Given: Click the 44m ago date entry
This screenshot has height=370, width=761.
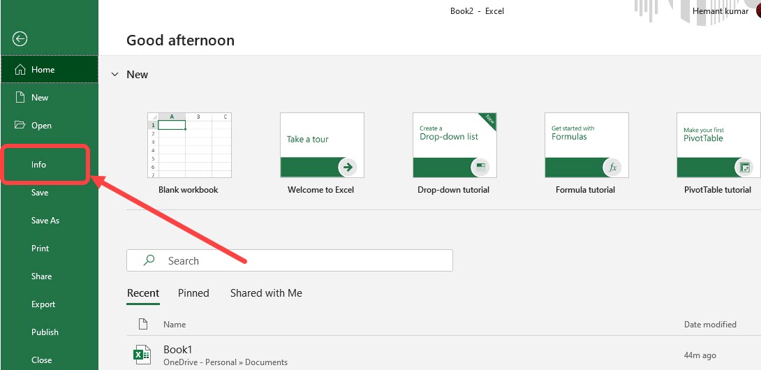Looking at the screenshot, I should pos(700,355).
